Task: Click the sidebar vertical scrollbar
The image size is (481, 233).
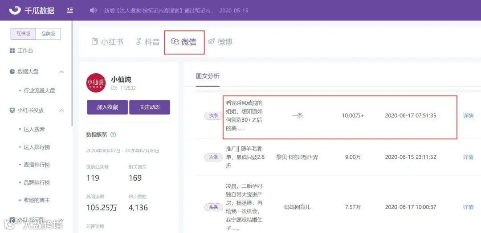Action: (72, 73)
